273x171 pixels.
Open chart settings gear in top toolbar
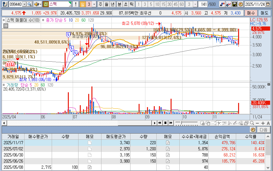pos(241,4)
